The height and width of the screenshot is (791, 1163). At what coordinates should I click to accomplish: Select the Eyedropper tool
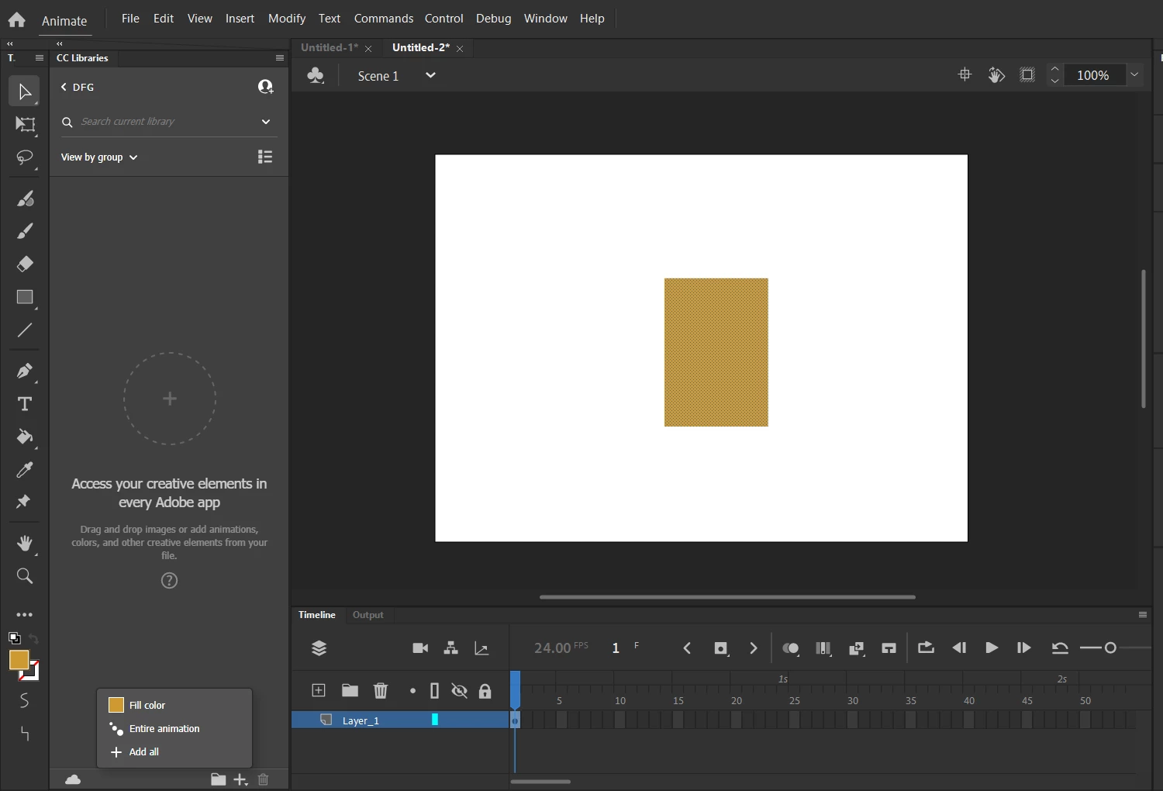tap(25, 470)
